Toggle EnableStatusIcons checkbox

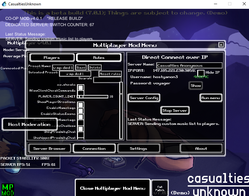(81, 117)
